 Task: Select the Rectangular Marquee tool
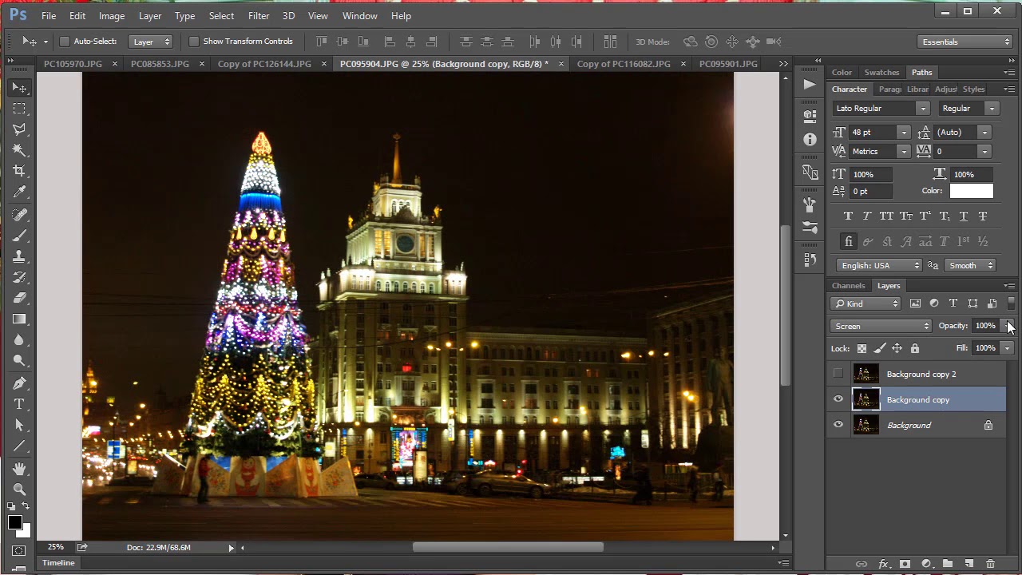(x=20, y=109)
